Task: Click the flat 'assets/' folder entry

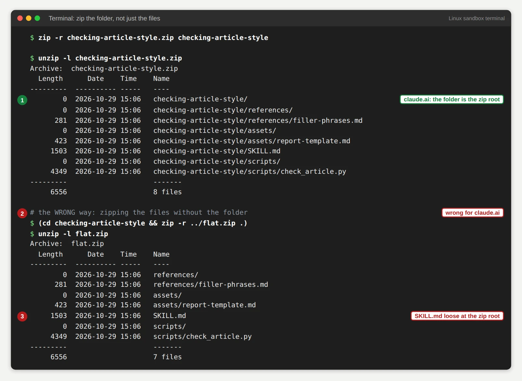Action: tap(167, 295)
